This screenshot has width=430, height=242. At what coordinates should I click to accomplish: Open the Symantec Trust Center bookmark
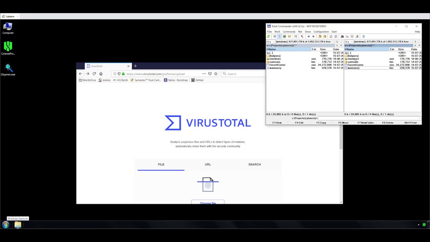pos(146,80)
